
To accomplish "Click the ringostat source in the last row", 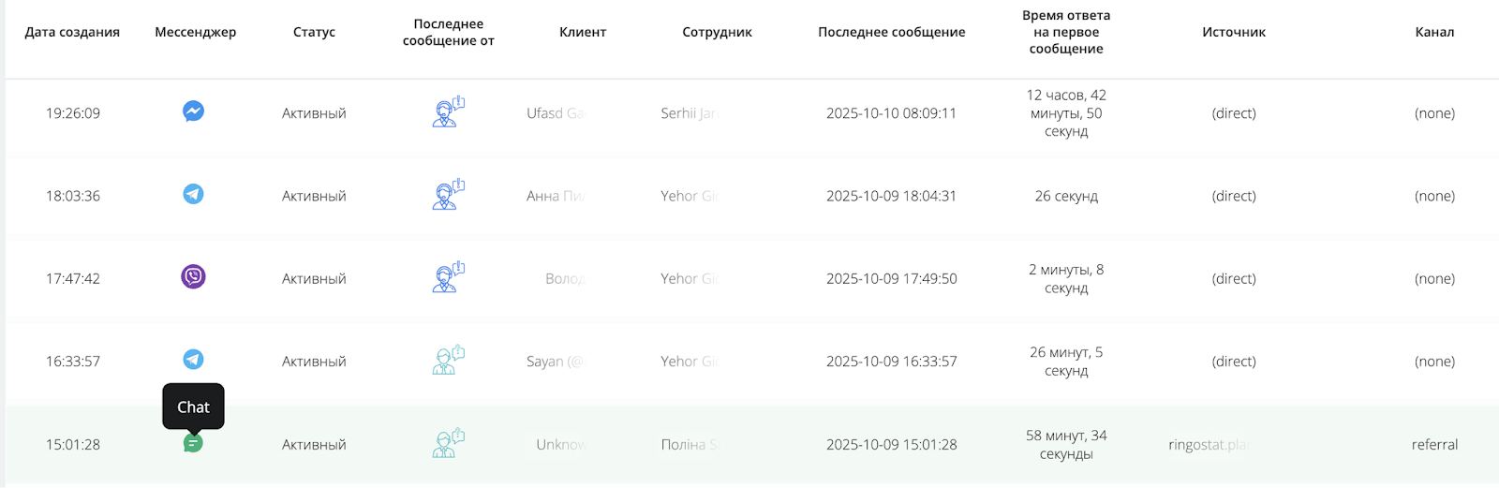I will [1208, 445].
